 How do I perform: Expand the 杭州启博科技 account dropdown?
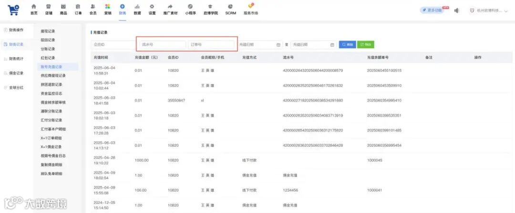pos(489,10)
